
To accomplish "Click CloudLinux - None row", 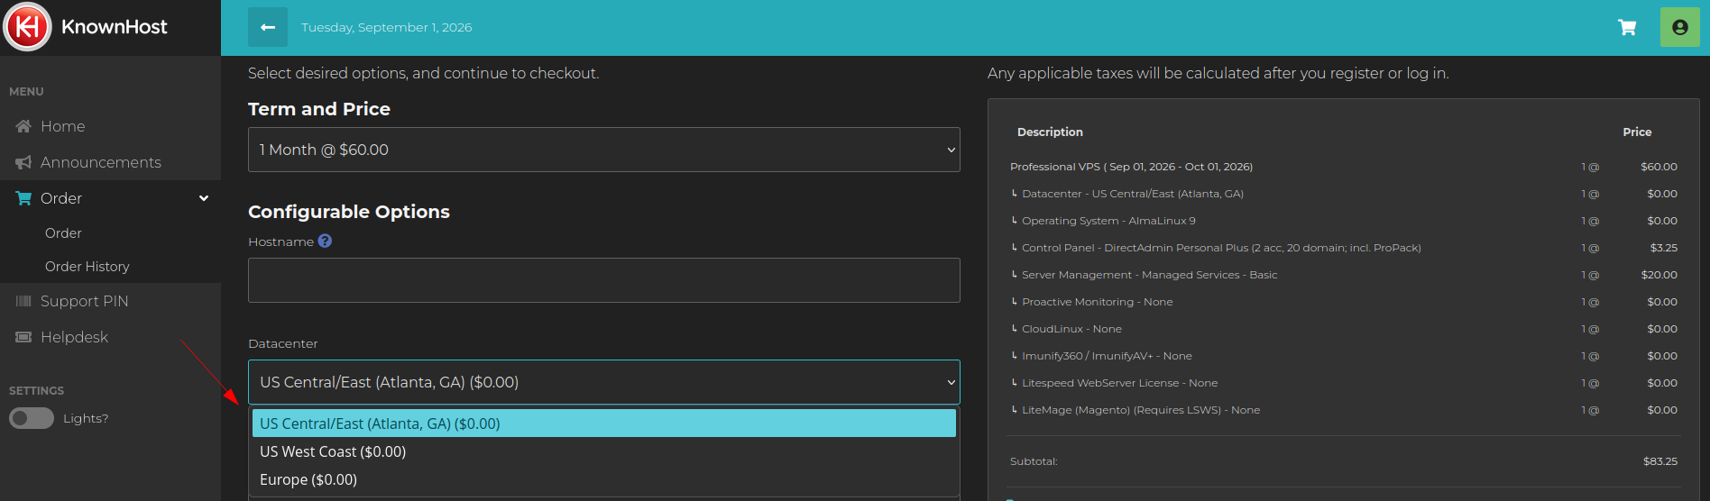I will (1344, 329).
